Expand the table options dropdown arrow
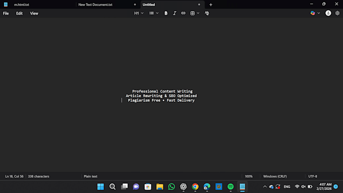 198,13
